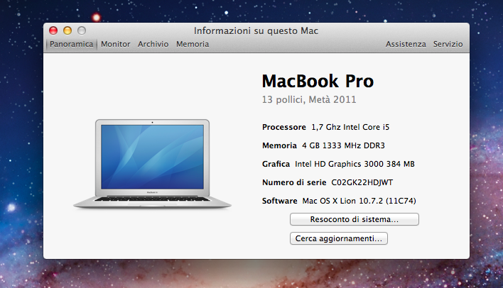
Task: Click 'Intel HD Graphics 3000 384 MB'
Action: click(355, 164)
